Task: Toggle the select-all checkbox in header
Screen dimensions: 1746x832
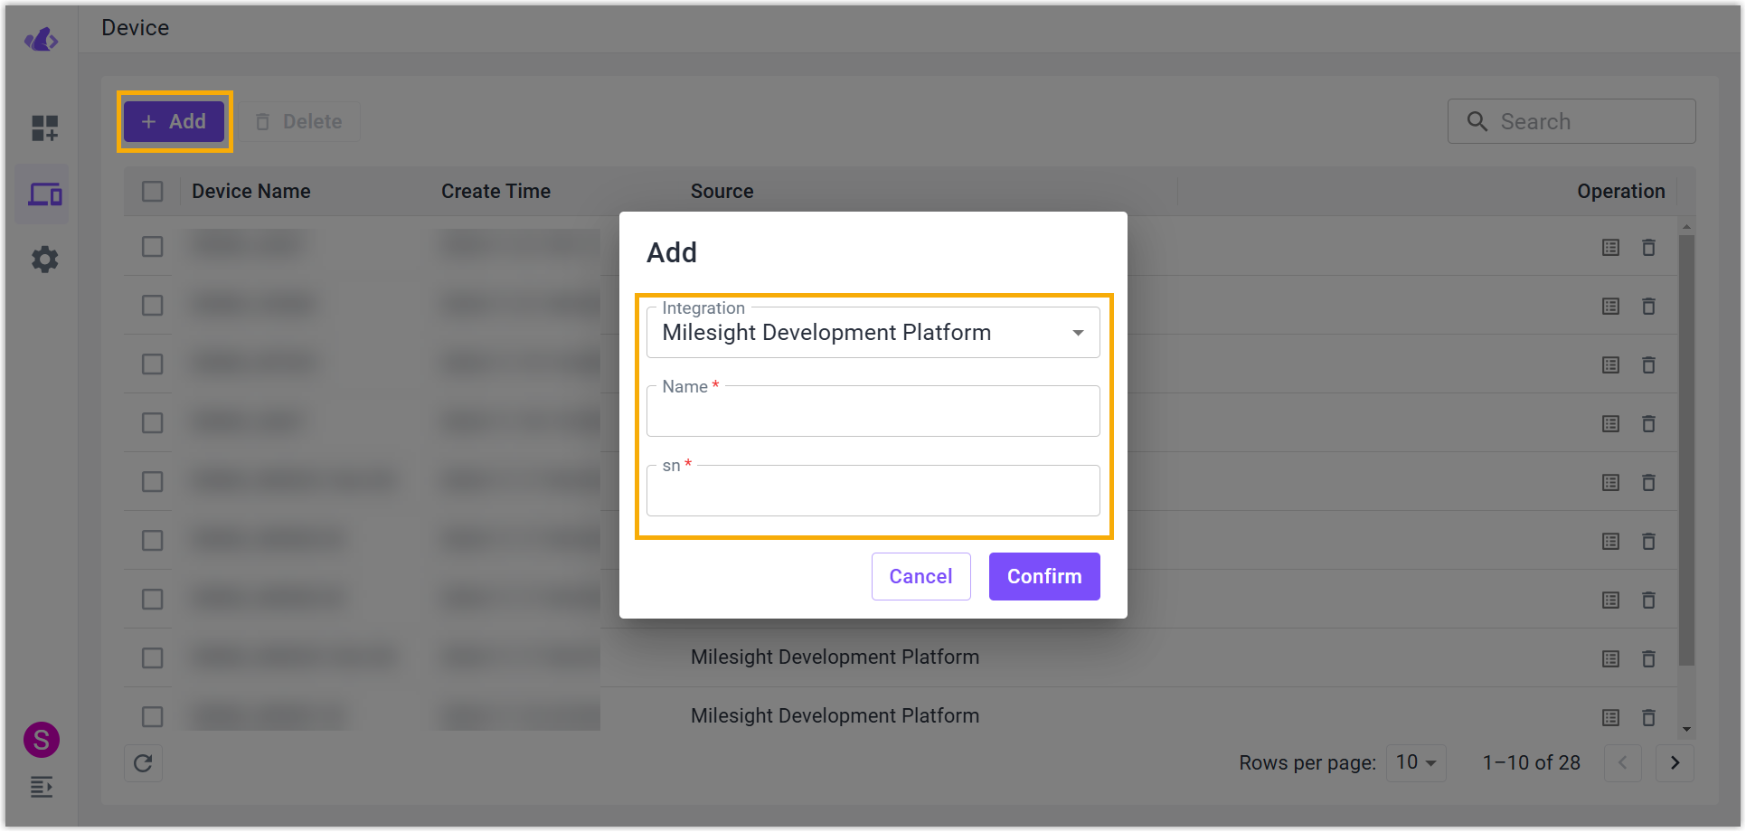Action: tap(152, 191)
